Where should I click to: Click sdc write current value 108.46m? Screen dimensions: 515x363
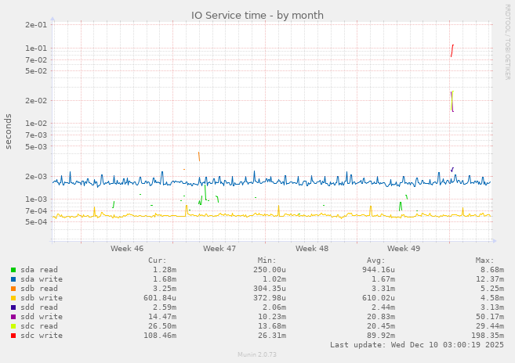[160, 336]
